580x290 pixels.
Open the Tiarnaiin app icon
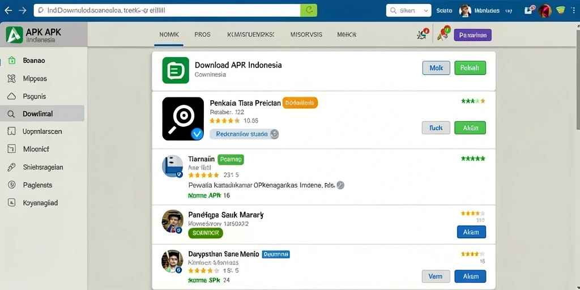tap(173, 166)
